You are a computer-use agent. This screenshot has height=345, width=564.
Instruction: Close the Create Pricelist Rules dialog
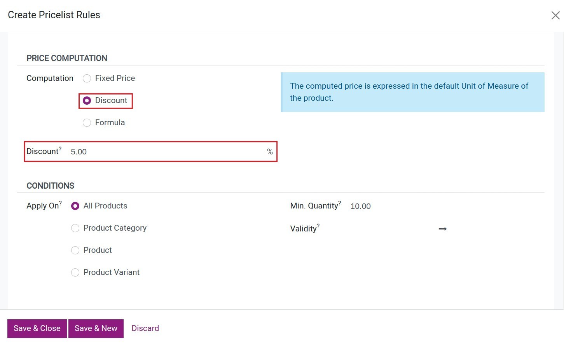click(555, 15)
